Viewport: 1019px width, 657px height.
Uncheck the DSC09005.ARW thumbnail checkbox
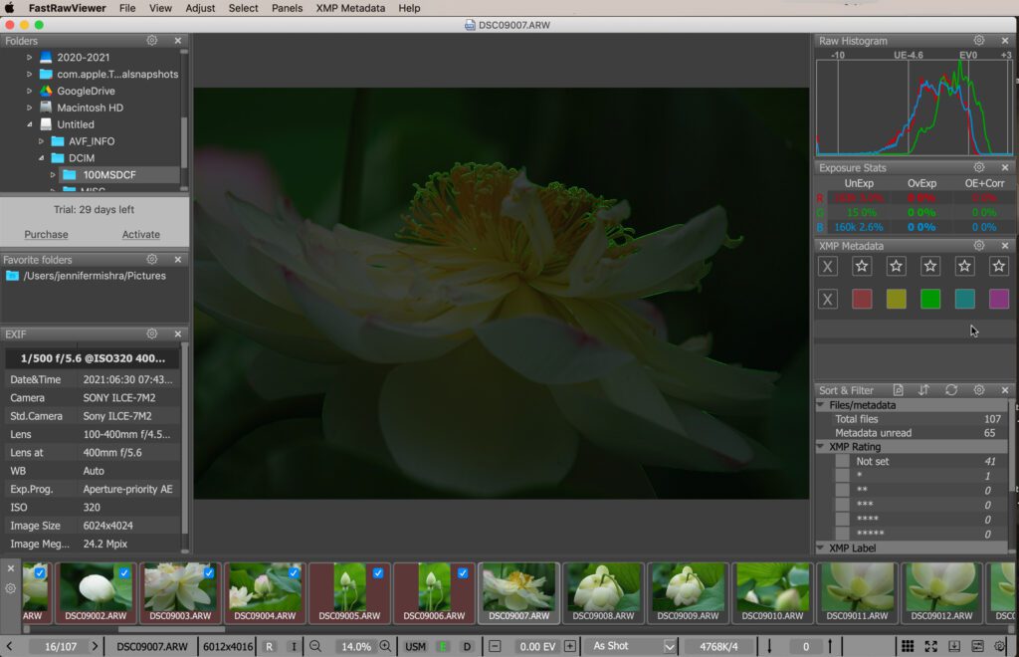pyautogui.click(x=378, y=573)
